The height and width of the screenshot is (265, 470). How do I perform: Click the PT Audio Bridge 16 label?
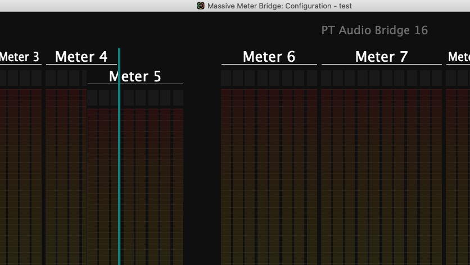pyautogui.click(x=374, y=30)
